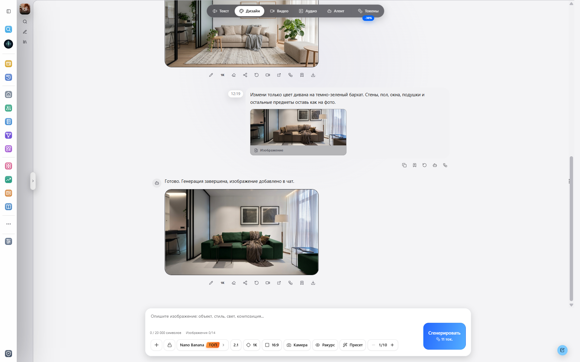This screenshot has width=580, height=362.
Task: Create video from green sofa image
Action: pos(268,283)
